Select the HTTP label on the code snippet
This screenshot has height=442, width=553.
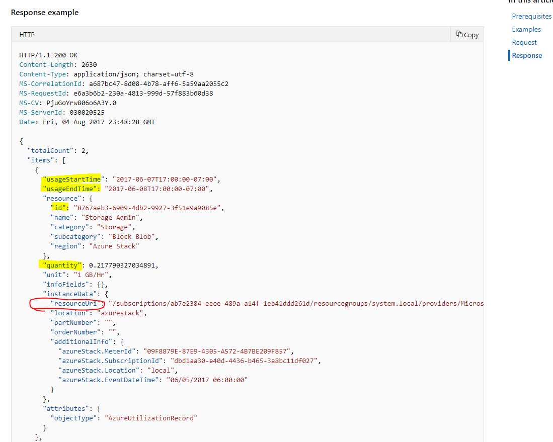pyautogui.click(x=27, y=34)
